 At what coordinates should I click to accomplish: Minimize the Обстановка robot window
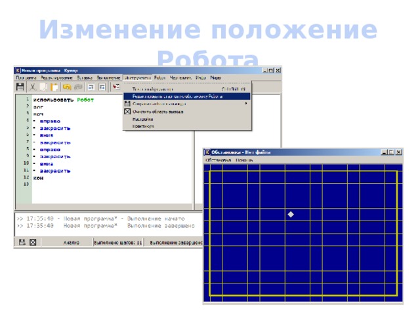[384, 152]
